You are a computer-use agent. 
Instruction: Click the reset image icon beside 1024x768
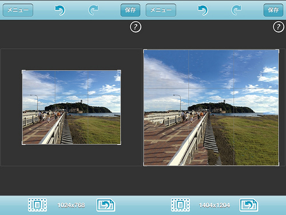pos(106,205)
